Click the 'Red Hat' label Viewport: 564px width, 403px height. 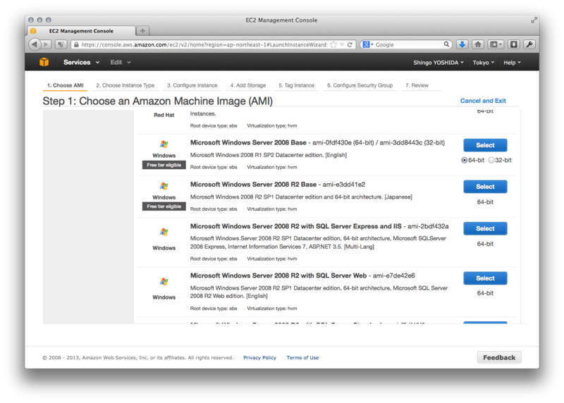pos(164,115)
